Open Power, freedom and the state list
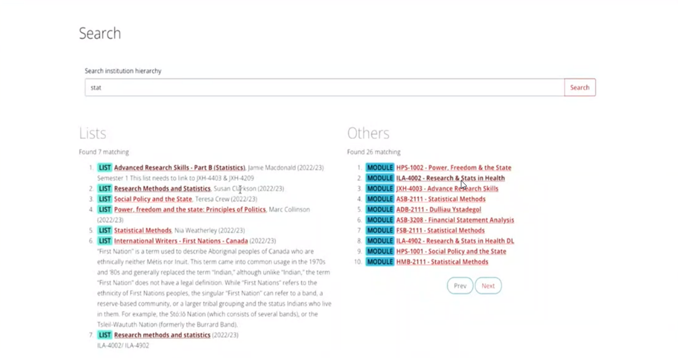The width and height of the screenshot is (678, 358). click(189, 209)
